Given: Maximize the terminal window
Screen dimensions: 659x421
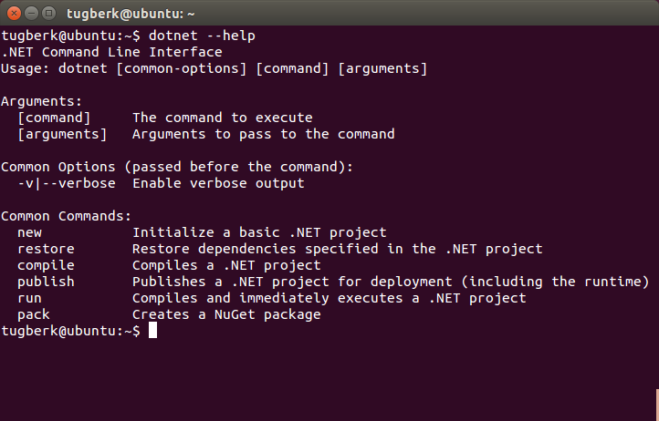Looking at the screenshot, I should (49, 14).
